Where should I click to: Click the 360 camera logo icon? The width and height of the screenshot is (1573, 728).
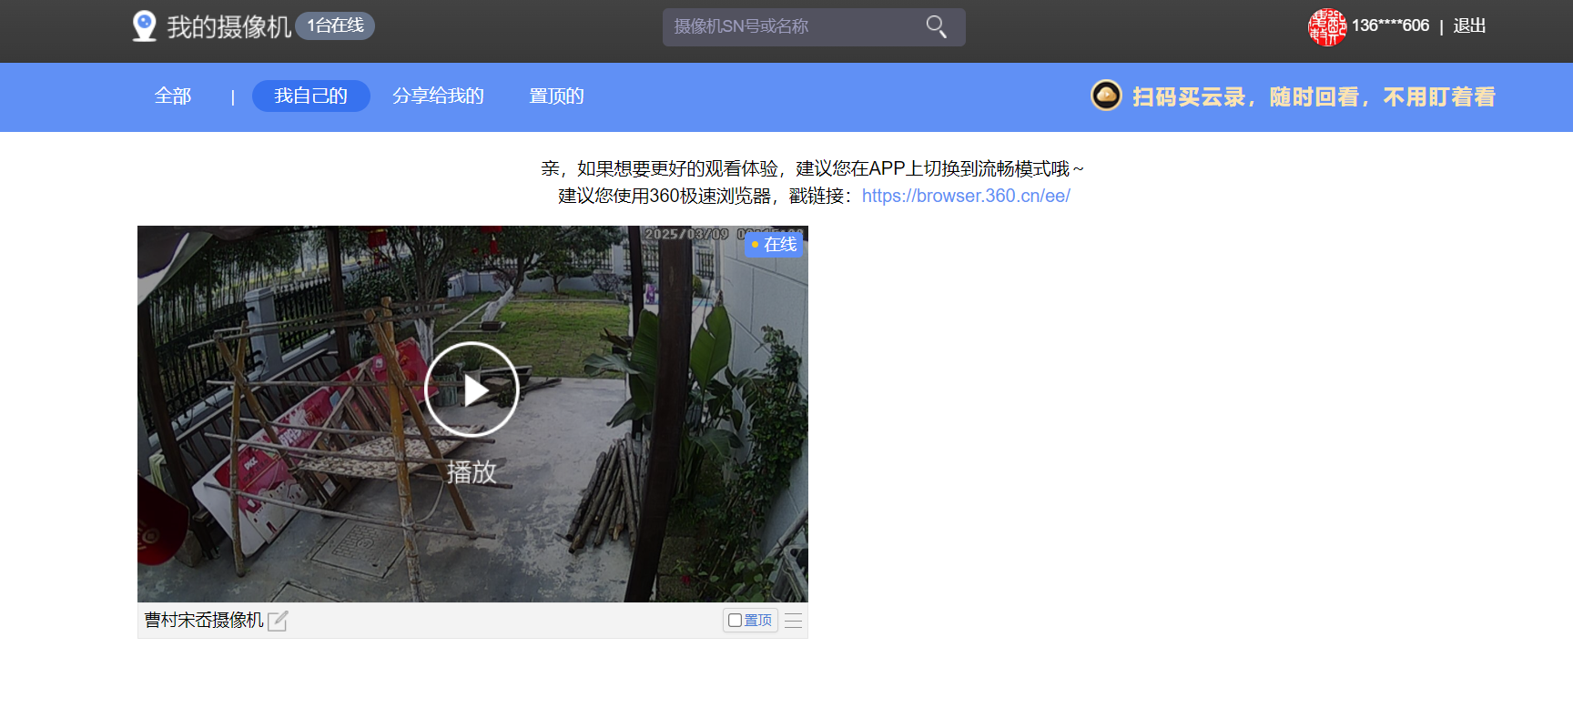144,26
